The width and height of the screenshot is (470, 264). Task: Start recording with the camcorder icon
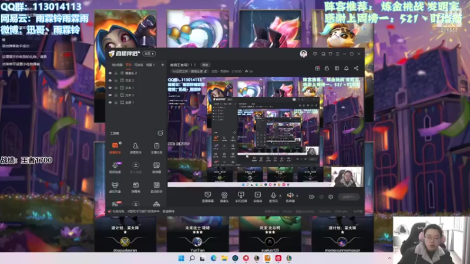312,197
